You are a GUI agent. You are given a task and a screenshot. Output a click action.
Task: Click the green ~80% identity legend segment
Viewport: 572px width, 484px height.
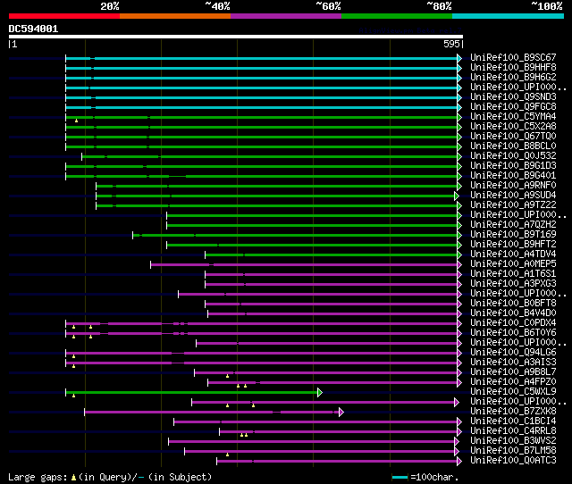(397, 16)
